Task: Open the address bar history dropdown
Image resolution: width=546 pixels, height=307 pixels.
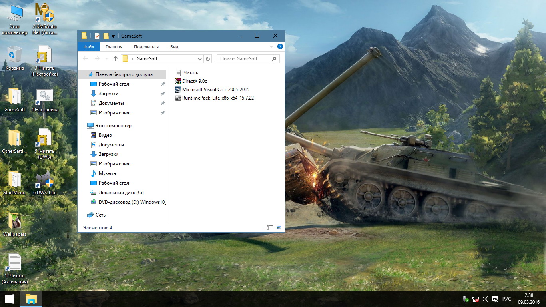Action: [x=200, y=59]
